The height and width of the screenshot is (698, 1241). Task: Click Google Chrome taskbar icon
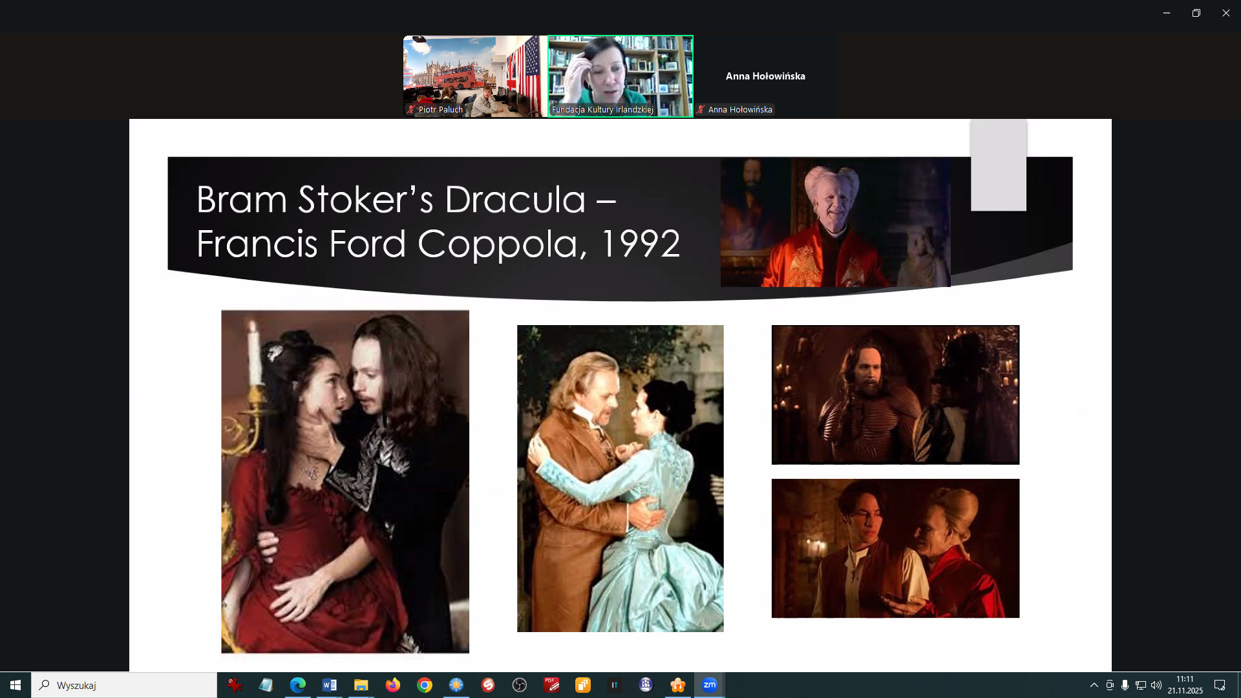[424, 685]
